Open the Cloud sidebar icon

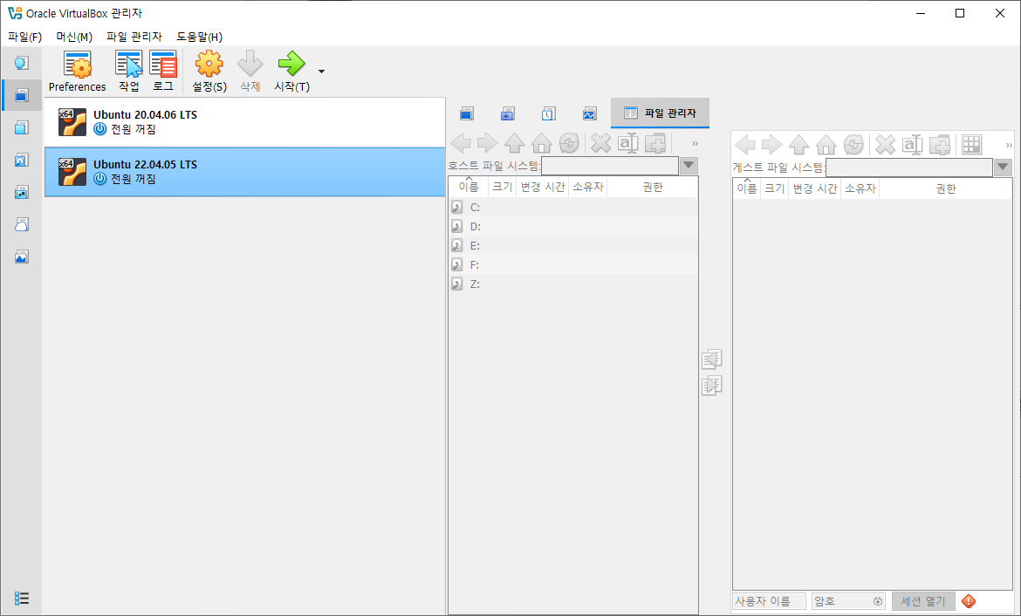22,224
